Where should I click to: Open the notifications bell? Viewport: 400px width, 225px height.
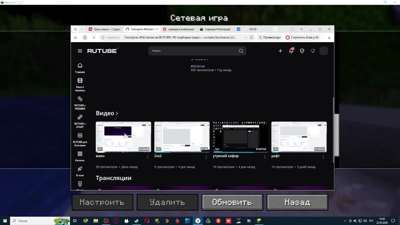pyautogui.click(x=291, y=51)
